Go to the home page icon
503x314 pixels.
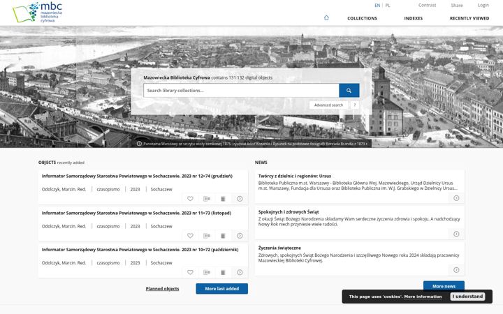pos(326,18)
